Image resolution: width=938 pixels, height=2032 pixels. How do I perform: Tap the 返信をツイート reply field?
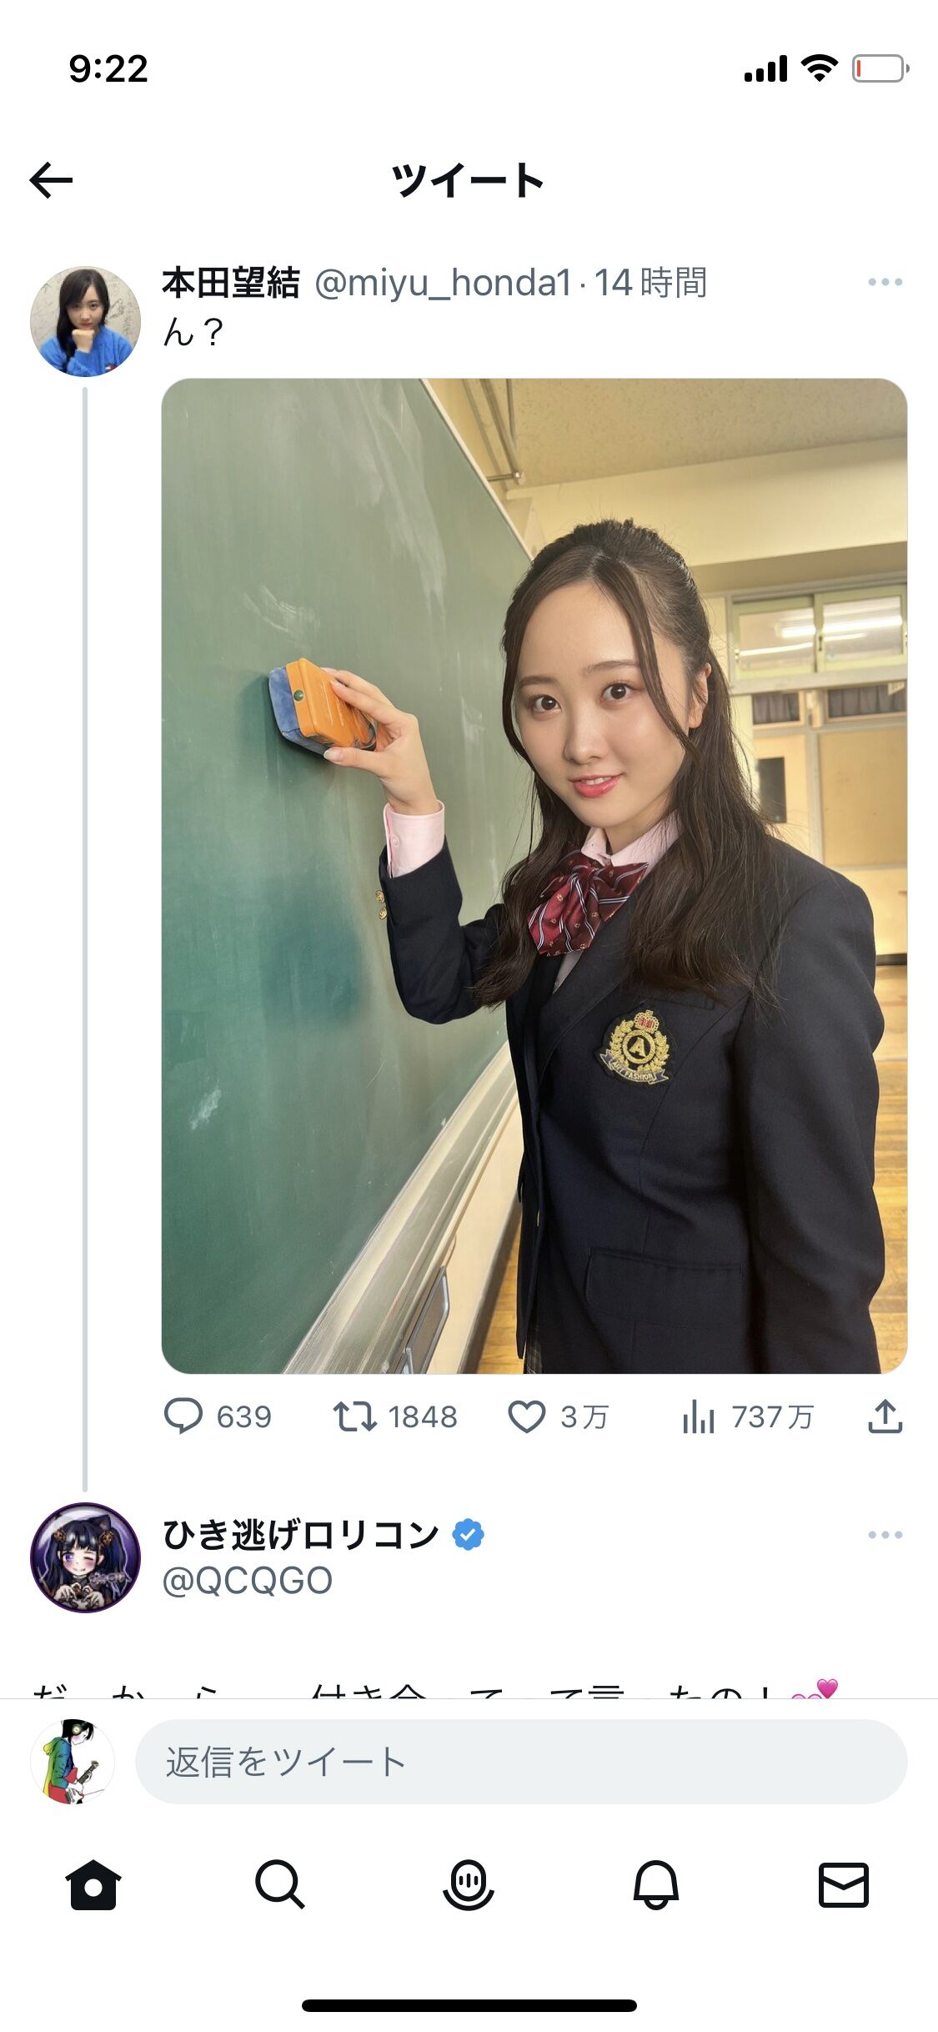[x=521, y=1762]
